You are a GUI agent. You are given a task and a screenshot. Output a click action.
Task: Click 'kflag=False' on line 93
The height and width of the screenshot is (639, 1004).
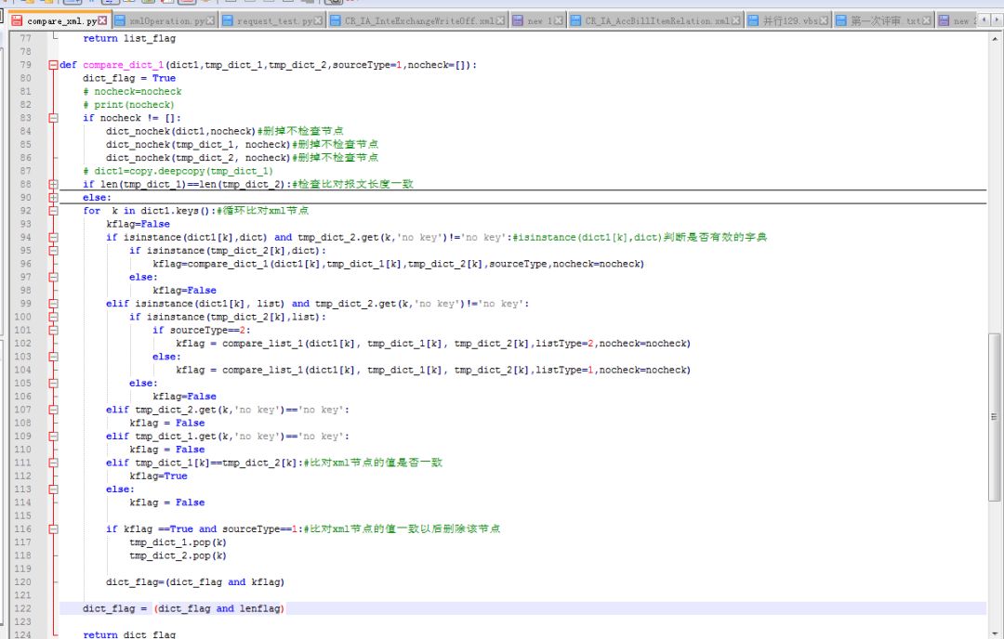pos(139,224)
